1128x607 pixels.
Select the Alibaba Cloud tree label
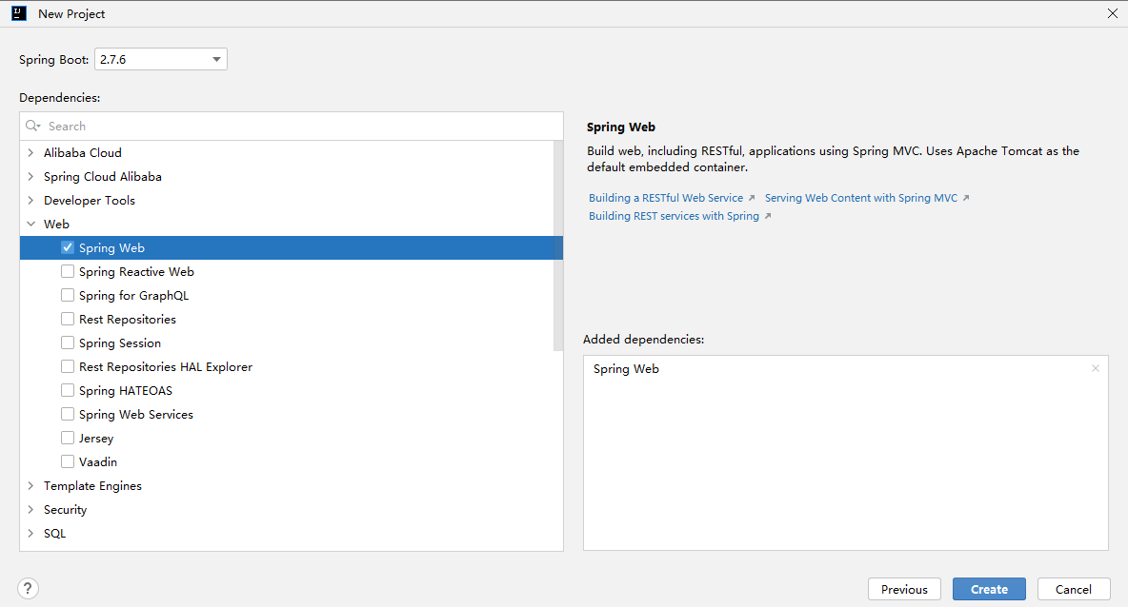click(x=83, y=152)
